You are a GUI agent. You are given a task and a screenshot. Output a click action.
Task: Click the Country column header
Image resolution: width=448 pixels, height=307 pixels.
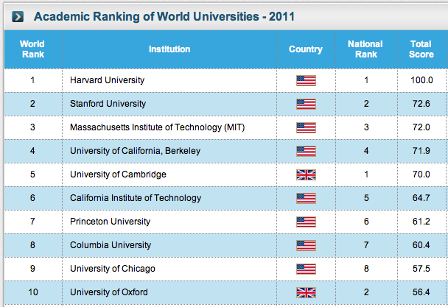point(306,49)
